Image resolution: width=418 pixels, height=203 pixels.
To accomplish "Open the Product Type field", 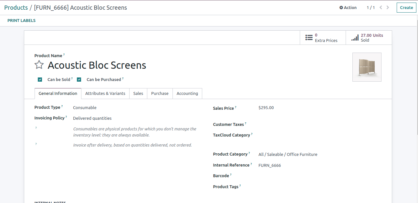I will click(85, 108).
